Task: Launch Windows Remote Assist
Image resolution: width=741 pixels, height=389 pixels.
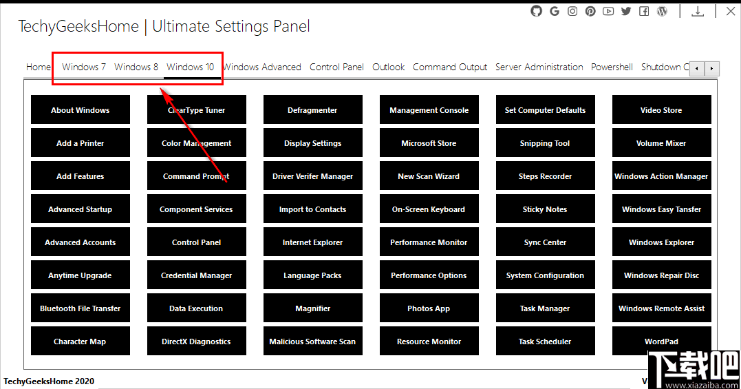Action: pos(662,308)
